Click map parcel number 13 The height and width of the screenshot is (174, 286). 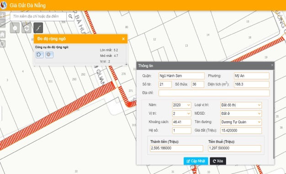point(186,46)
